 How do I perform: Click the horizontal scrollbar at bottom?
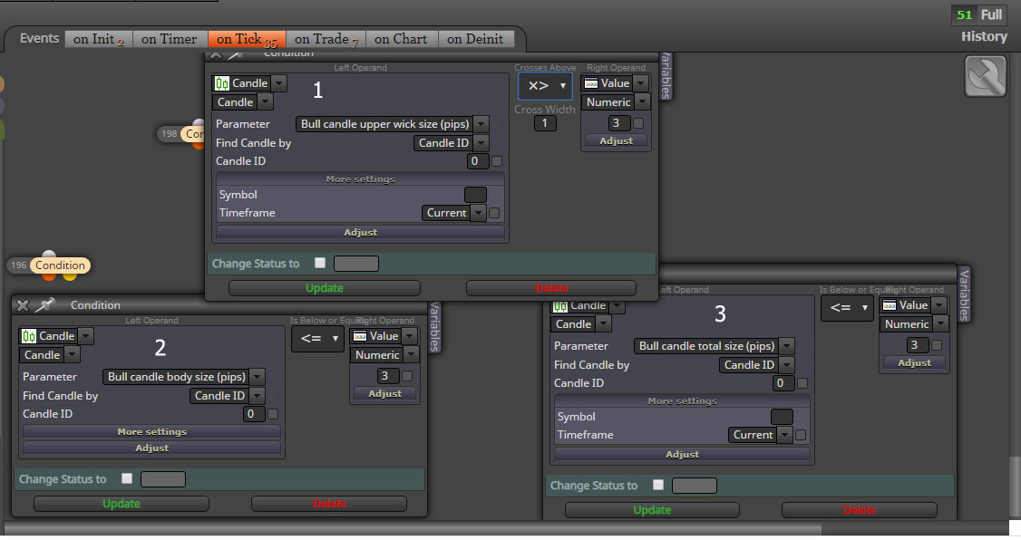413,528
